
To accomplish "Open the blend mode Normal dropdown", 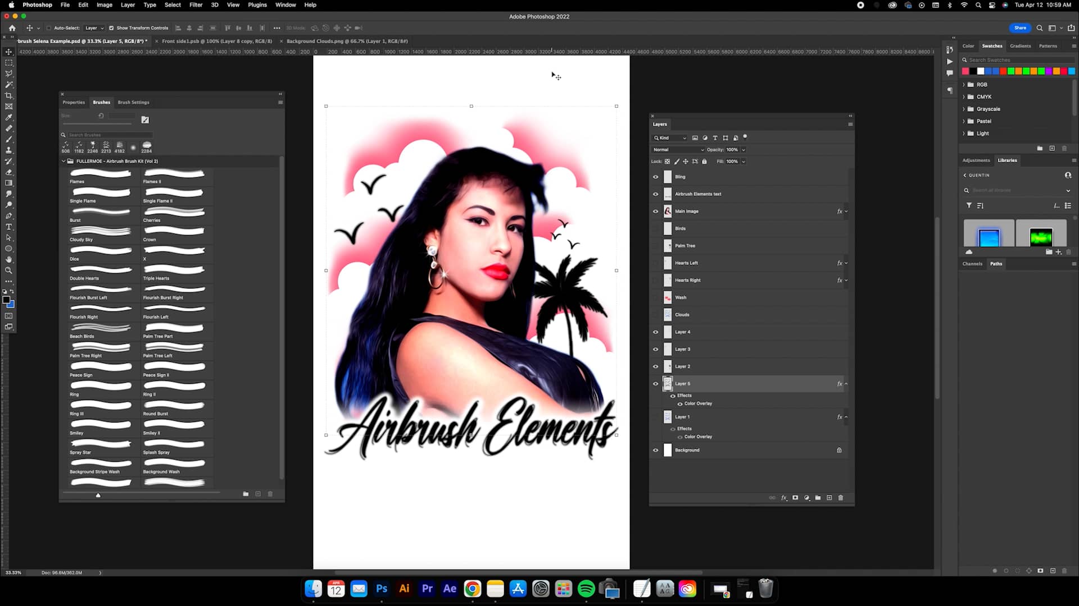I will pyautogui.click(x=678, y=150).
